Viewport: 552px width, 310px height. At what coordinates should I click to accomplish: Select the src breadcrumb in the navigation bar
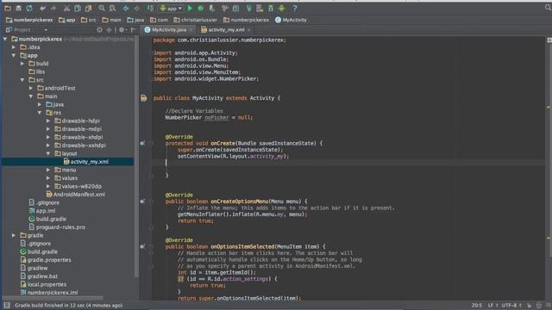point(88,20)
